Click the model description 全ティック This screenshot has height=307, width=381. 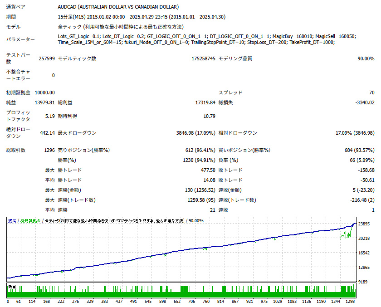(69, 27)
